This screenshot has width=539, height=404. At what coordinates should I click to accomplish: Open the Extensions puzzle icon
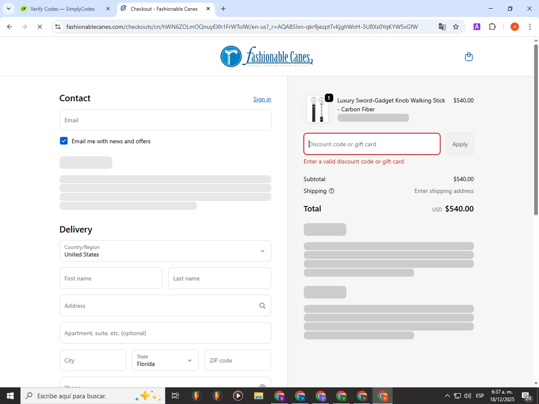492,27
